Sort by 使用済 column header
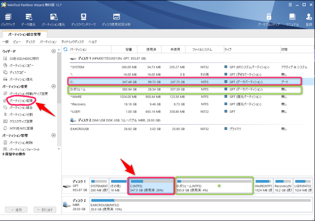315x221 pixels. pyautogui.click(x=149, y=49)
